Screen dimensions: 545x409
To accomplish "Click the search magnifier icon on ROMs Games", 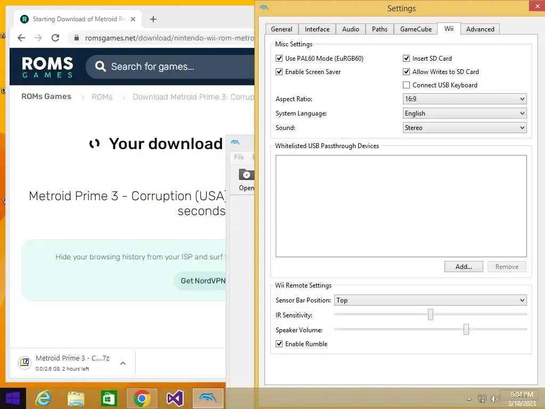I will tap(100, 67).
